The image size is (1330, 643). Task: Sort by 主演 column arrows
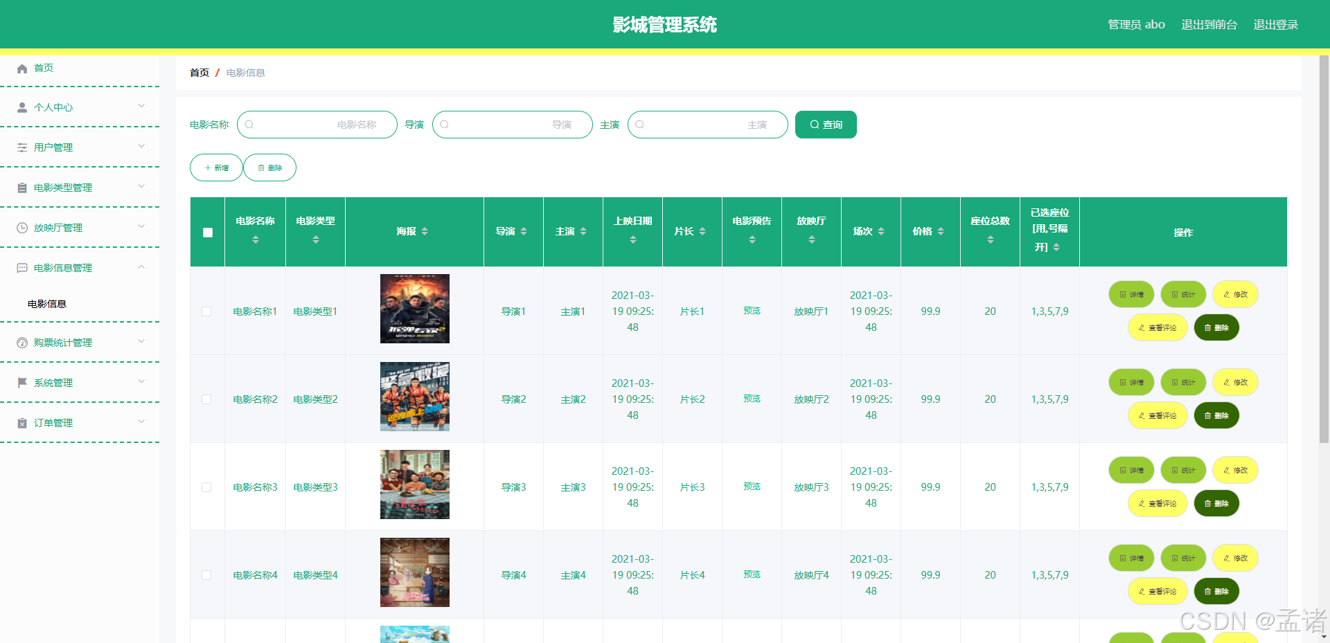click(583, 231)
